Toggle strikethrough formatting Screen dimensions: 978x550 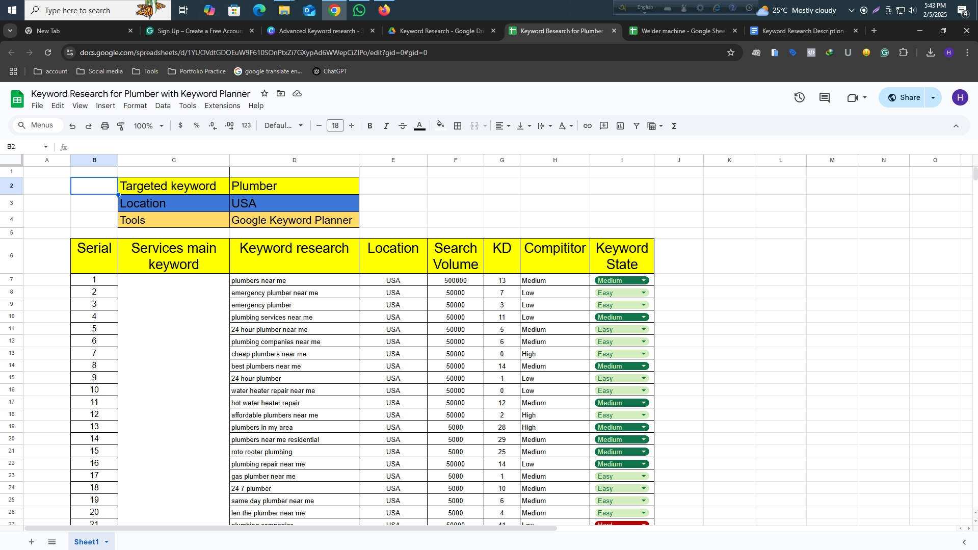tap(402, 126)
